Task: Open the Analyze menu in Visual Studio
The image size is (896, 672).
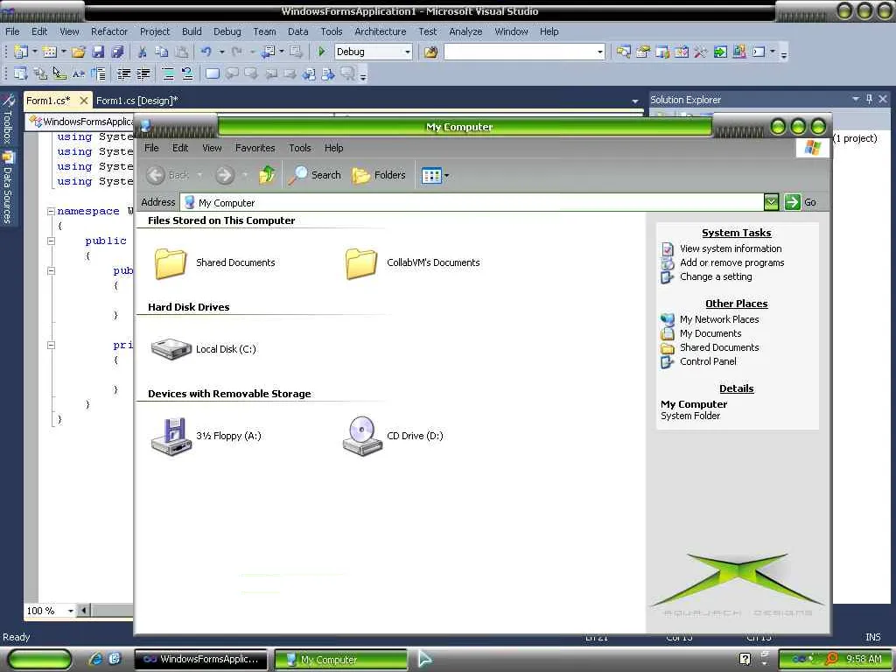Action: point(465,31)
